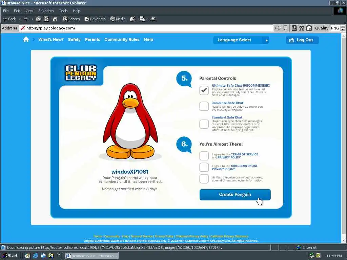Open the History icon in the toolbar
The height and width of the screenshot is (260, 347).
[x=132, y=19]
